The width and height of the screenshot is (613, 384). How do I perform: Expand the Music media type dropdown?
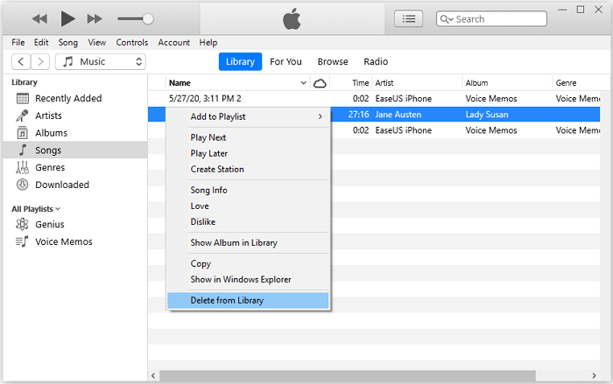coord(100,61)
